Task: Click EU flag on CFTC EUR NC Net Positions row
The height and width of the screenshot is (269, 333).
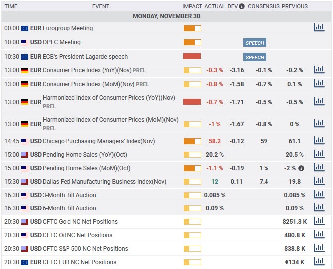Action: 25,262
